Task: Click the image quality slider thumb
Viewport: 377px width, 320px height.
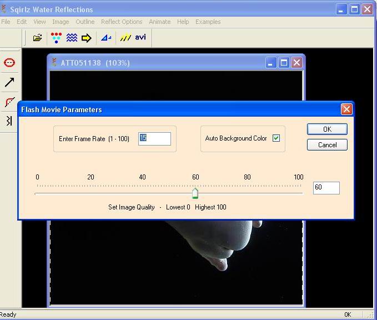Action: [x=195, y=193]
